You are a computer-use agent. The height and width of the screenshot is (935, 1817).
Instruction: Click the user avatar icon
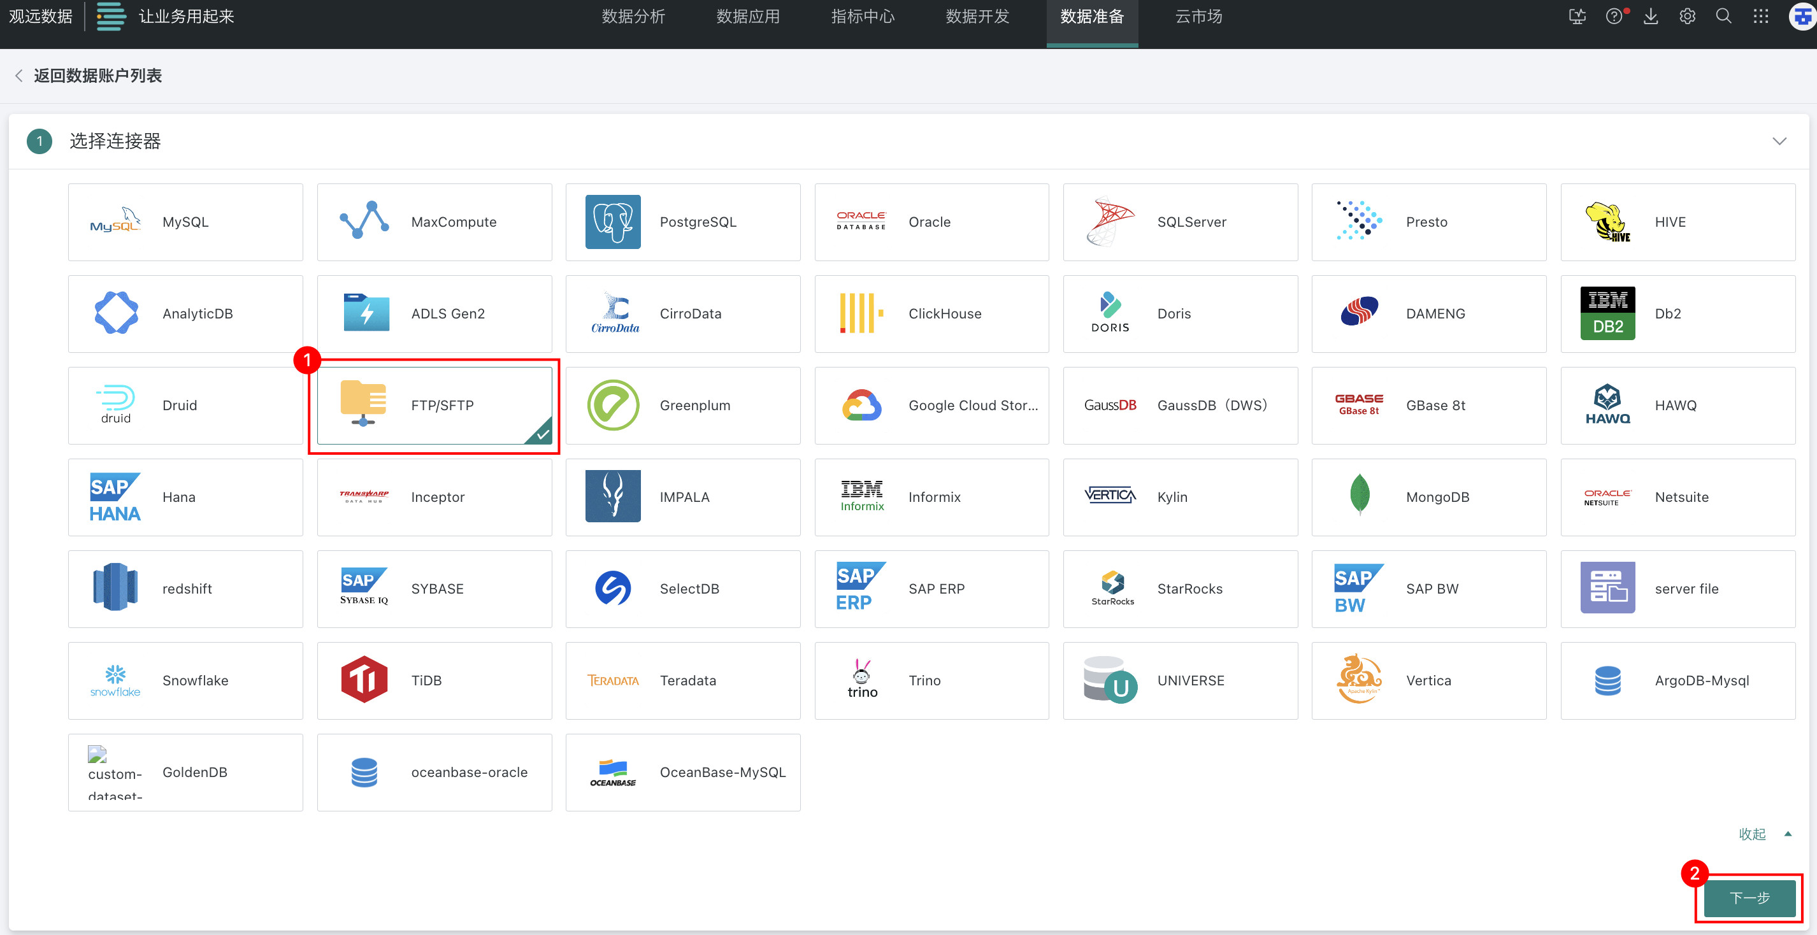tap(1802, 16)
